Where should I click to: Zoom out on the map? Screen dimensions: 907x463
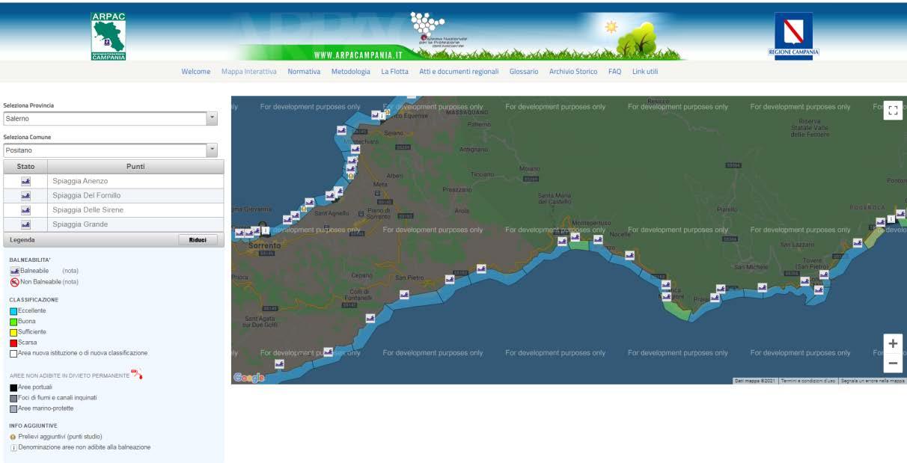[893, 364]
